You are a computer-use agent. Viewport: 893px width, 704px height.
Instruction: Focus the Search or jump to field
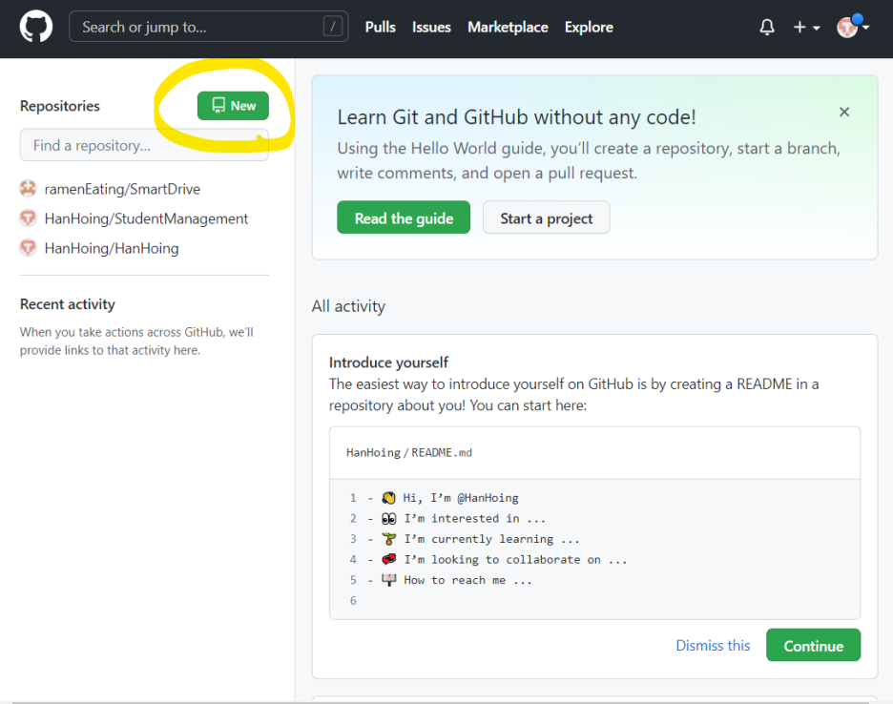coord(208,26)
